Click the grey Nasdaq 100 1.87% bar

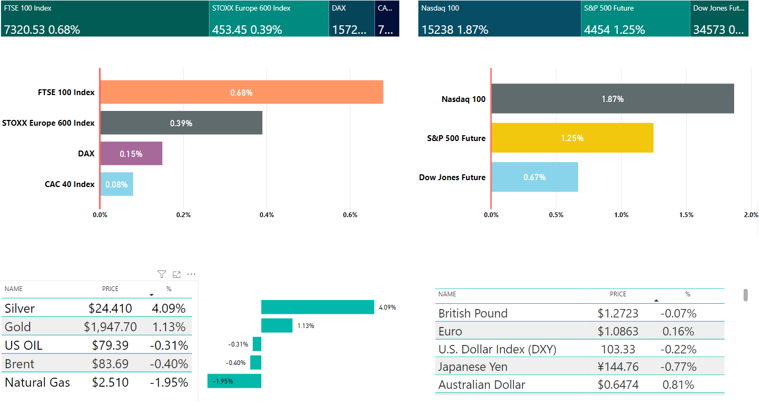pyautogui.click(x=613, y=98)
